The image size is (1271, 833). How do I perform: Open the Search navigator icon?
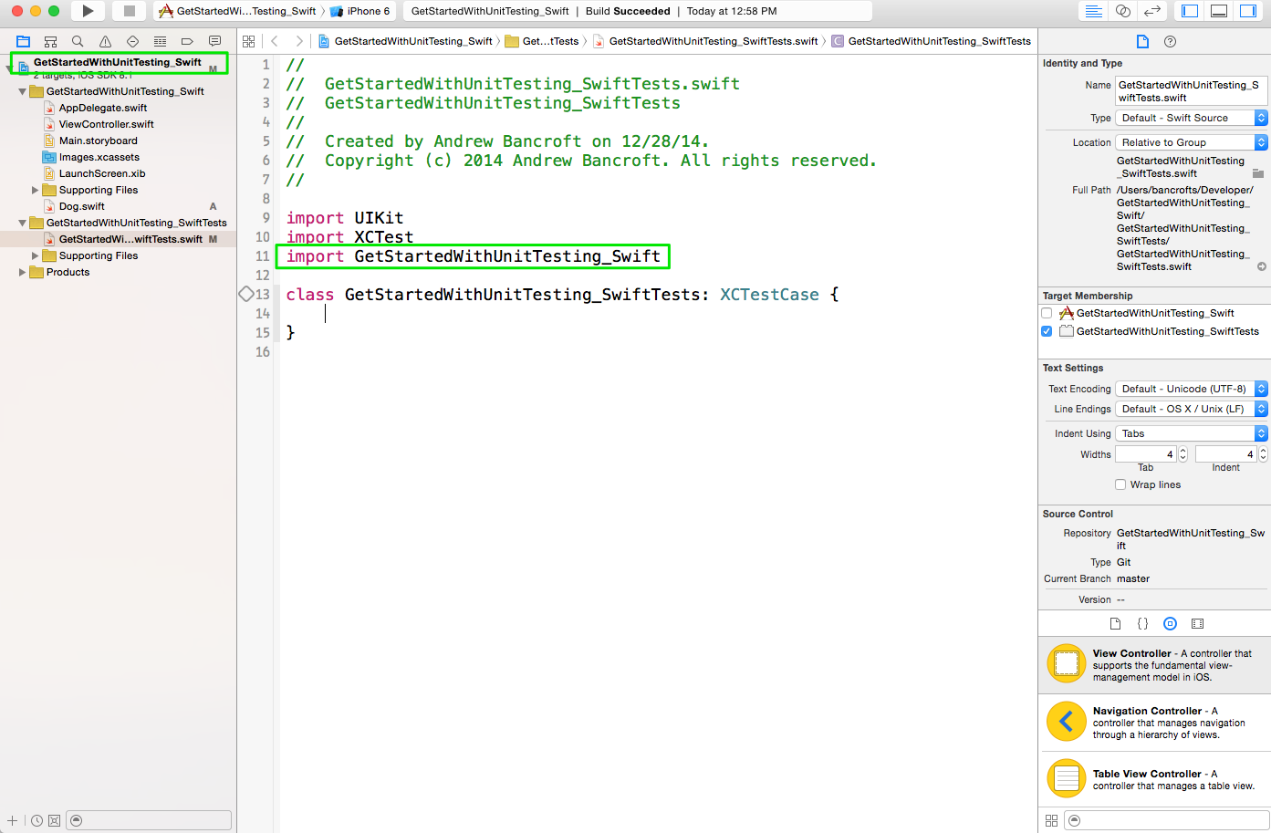pyautogui.click(x=78, y=42)
